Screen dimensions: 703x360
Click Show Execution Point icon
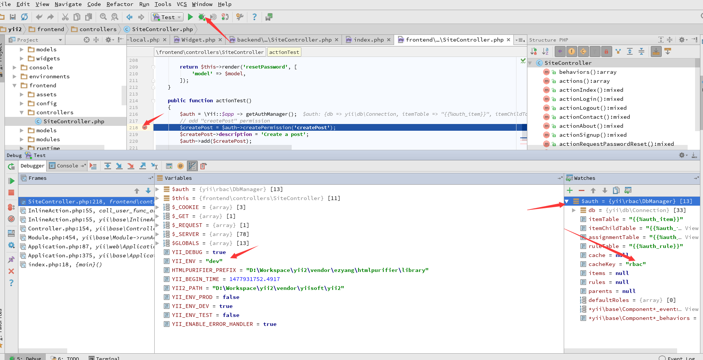pos(93,166)
